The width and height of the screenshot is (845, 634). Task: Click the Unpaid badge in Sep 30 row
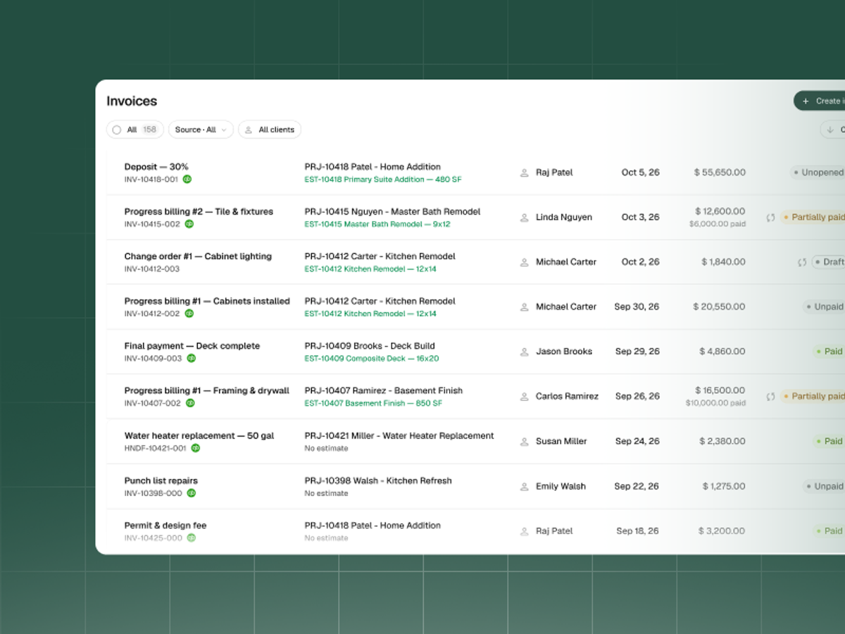pos(824,307)
